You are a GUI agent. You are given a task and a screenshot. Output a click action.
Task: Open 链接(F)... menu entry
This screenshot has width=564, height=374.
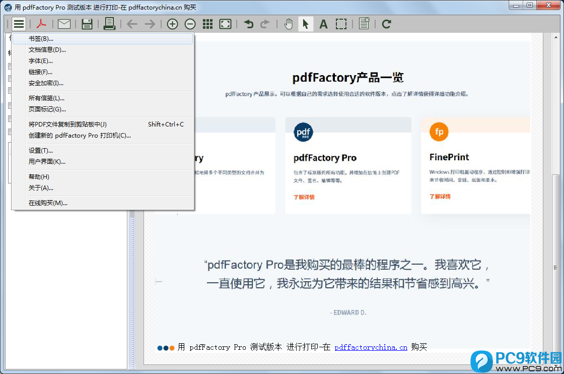pos(103,72)
